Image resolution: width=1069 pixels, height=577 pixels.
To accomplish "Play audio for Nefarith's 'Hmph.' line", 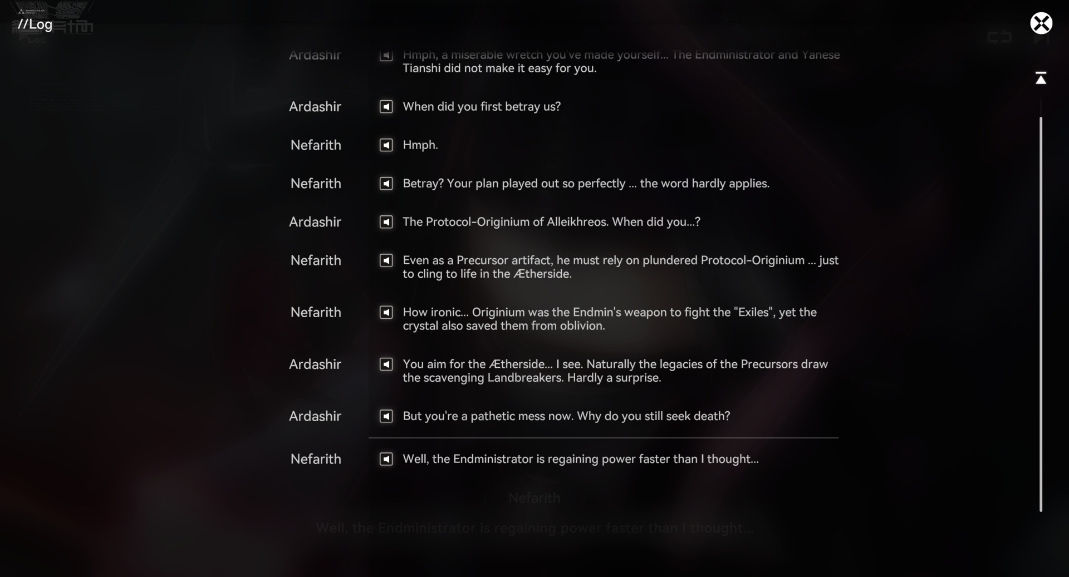I will click(x=386, y=145).
